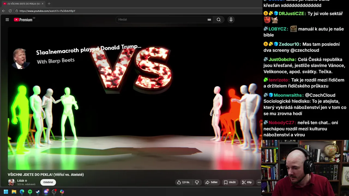349x196 pixels.
Task: Click the cat emote in DRJustiCZE's message
Action: (x=275, y=20)
